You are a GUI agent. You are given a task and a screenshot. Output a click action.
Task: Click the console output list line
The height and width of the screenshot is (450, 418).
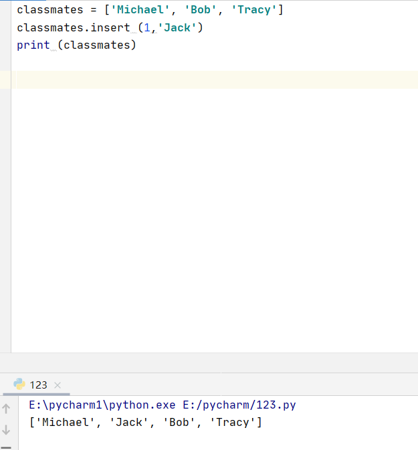tap(146, 422)
